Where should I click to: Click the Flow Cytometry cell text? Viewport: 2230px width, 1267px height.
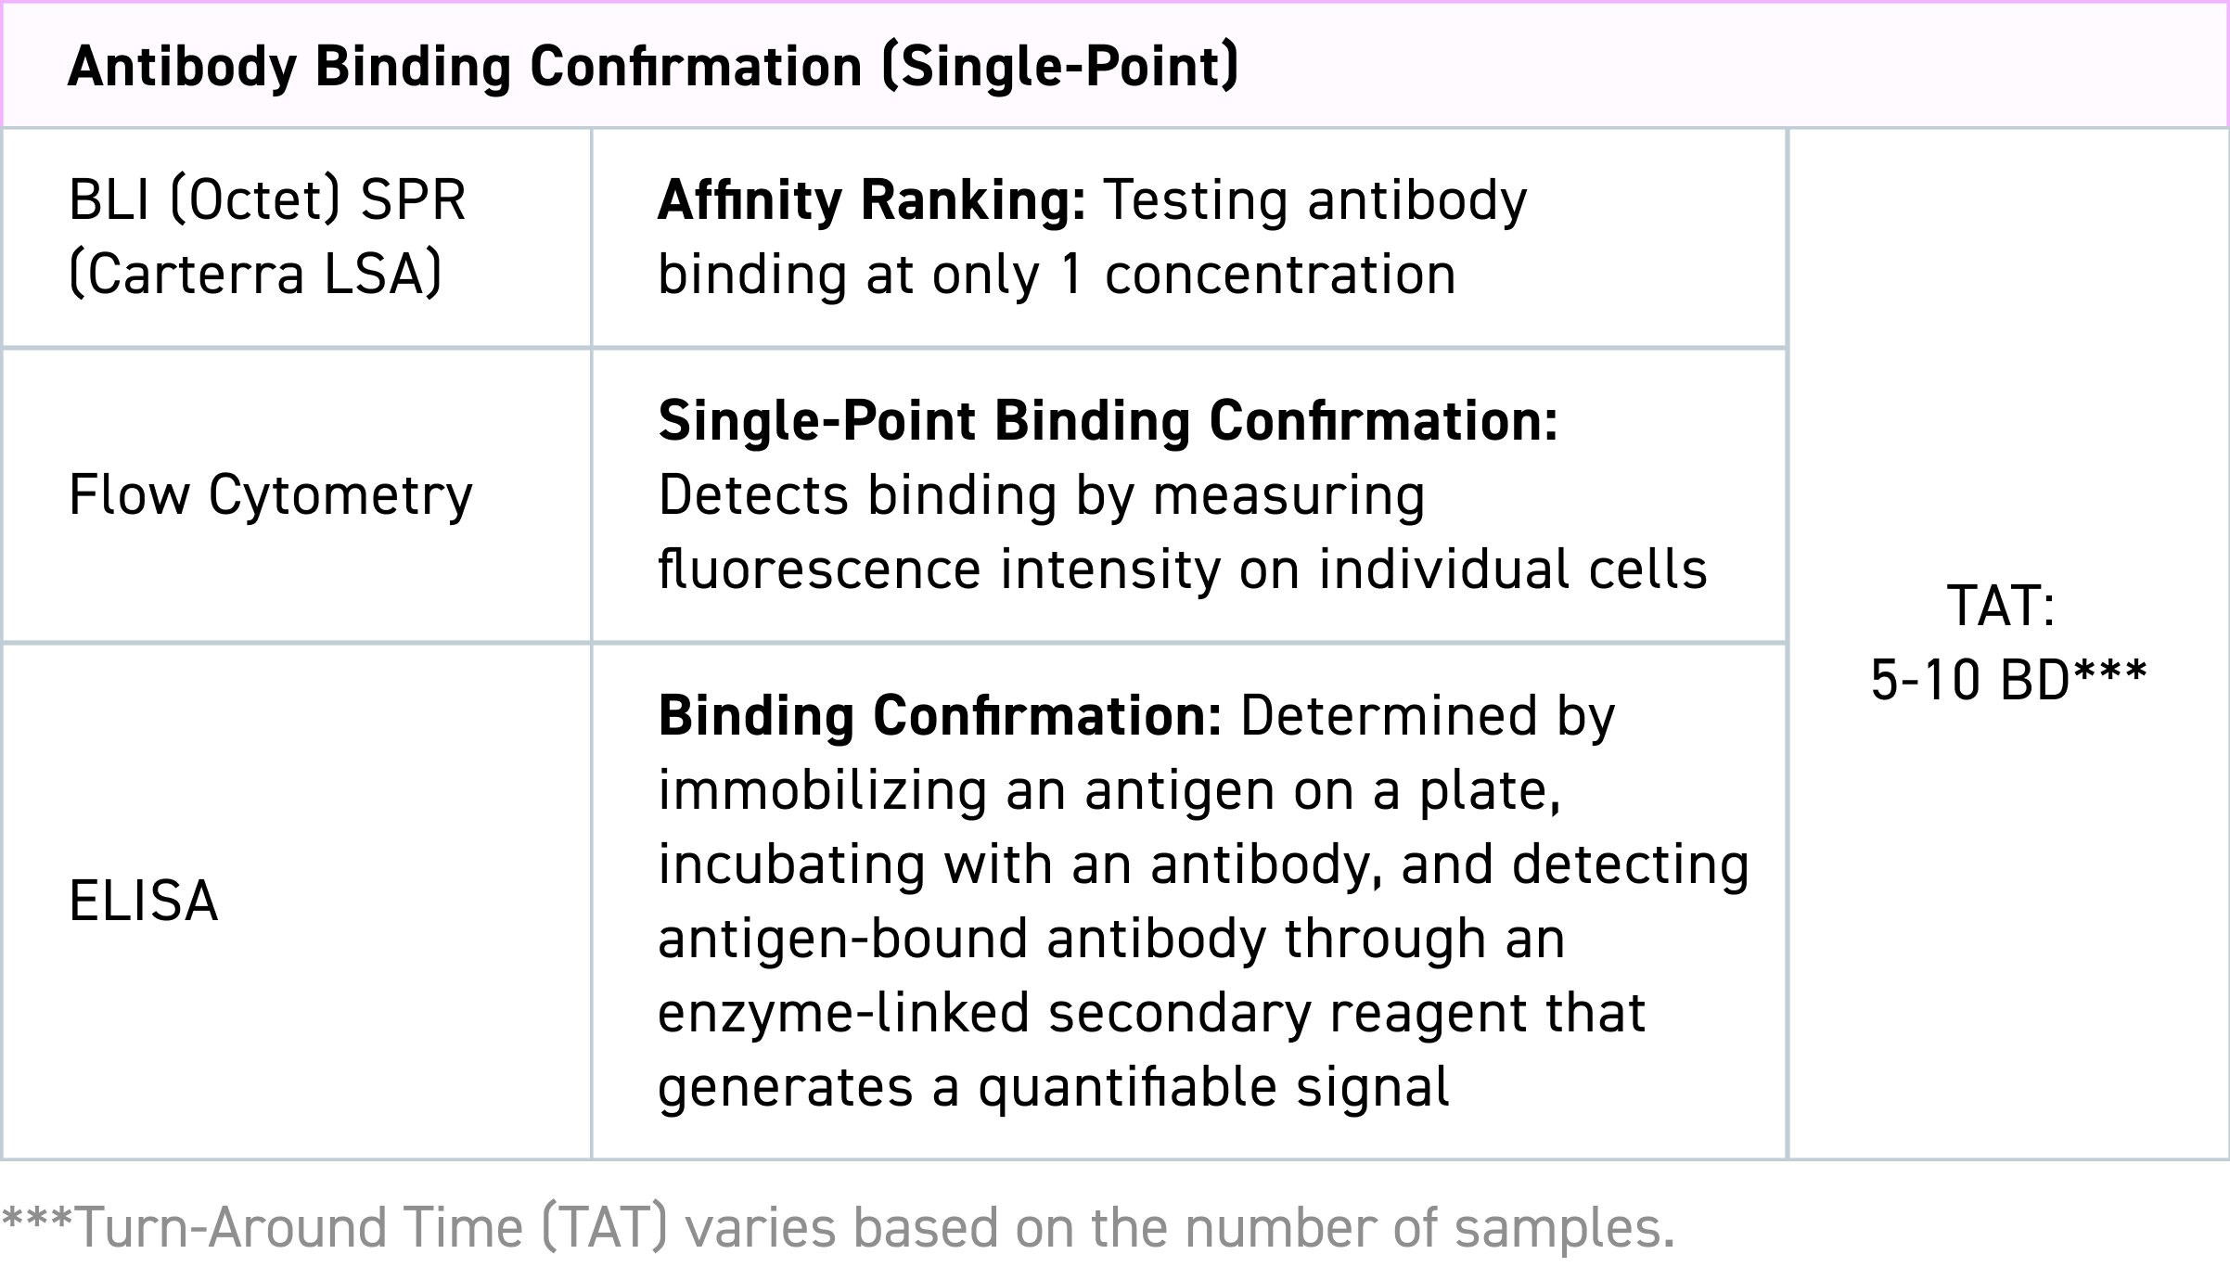tap(270, 494)
